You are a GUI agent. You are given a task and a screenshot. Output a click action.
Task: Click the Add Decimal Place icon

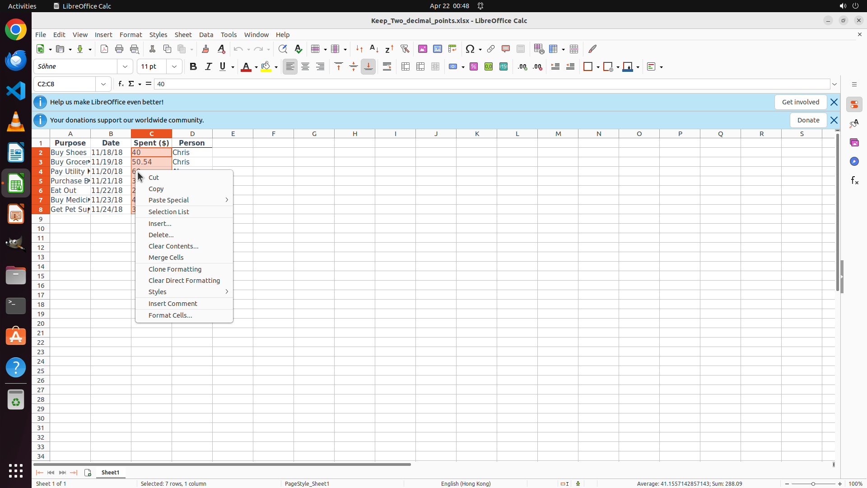point(522,67)
